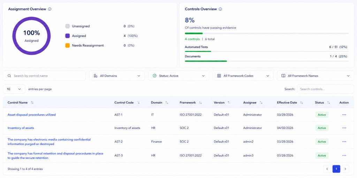Open action menu for Inventory of assets row
357x178 pixels.
(x=344, y=128)
